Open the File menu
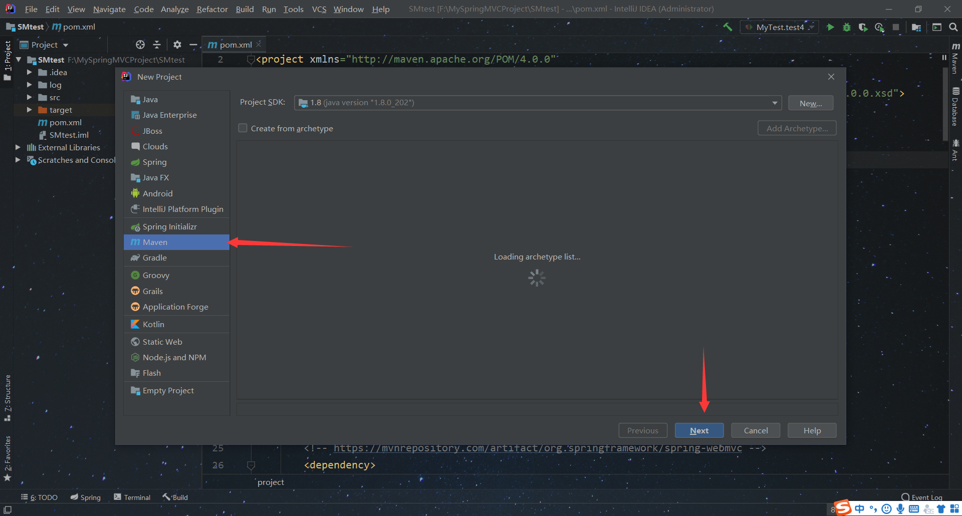 point(31,9)
